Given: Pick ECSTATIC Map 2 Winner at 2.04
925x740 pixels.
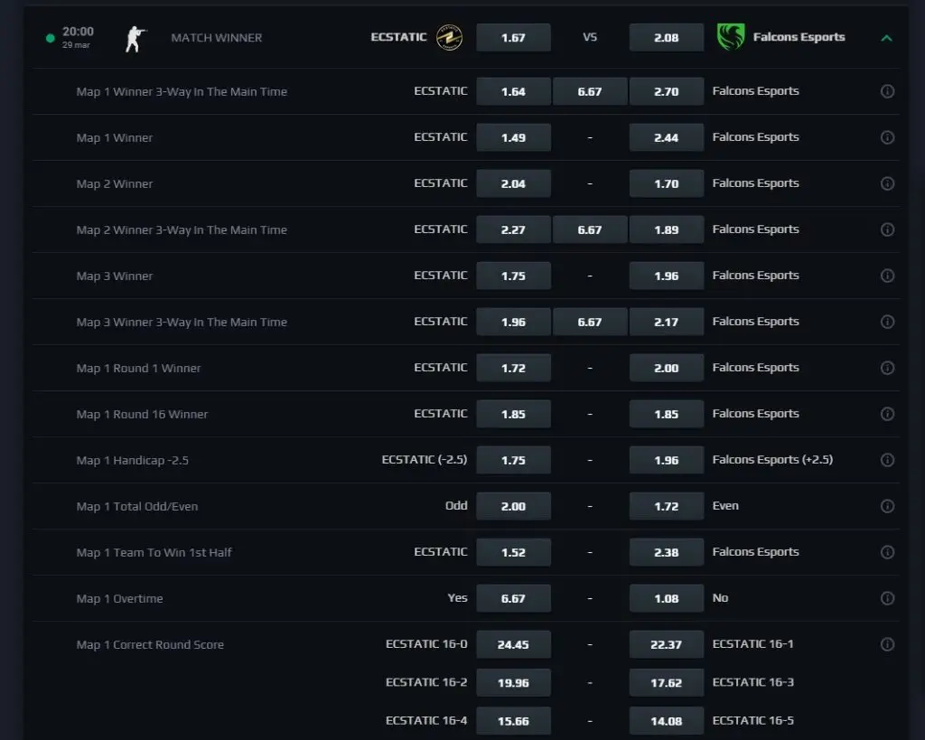Looking at the screenshot, I should click(513, 183).
